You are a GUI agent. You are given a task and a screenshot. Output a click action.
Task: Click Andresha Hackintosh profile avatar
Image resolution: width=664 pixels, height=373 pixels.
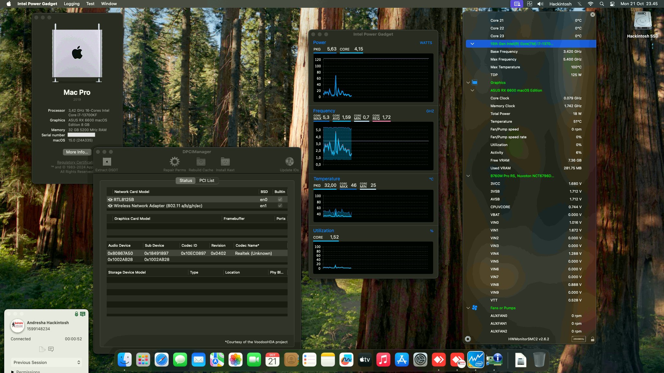tap(18, 326)
